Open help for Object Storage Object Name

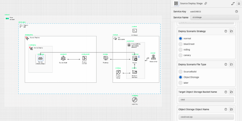coord(226,109)
